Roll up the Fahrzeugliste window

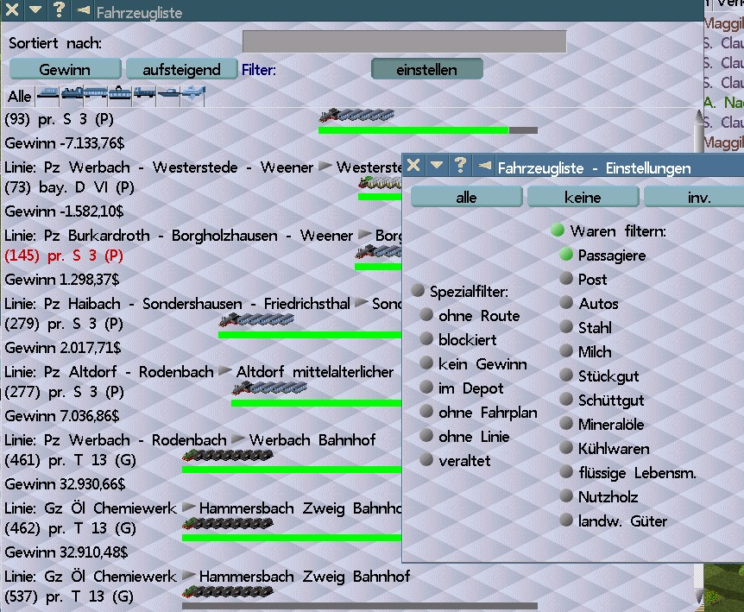[x=35, y=10]
